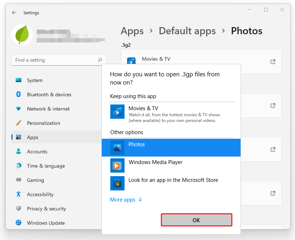The image size is (295, 240).
Task: Choose Windows Media Player option
Action: [171, 165]
